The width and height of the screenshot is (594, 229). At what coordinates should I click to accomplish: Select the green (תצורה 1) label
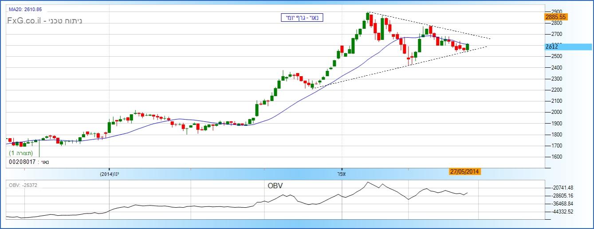tap(21, 153)
